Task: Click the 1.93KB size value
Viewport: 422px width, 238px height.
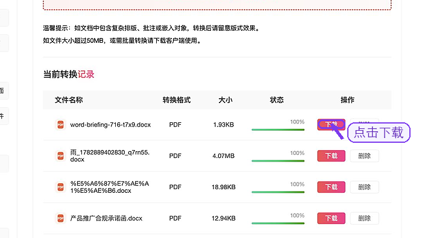Action: pyautogui.click(x=224, y=125)
